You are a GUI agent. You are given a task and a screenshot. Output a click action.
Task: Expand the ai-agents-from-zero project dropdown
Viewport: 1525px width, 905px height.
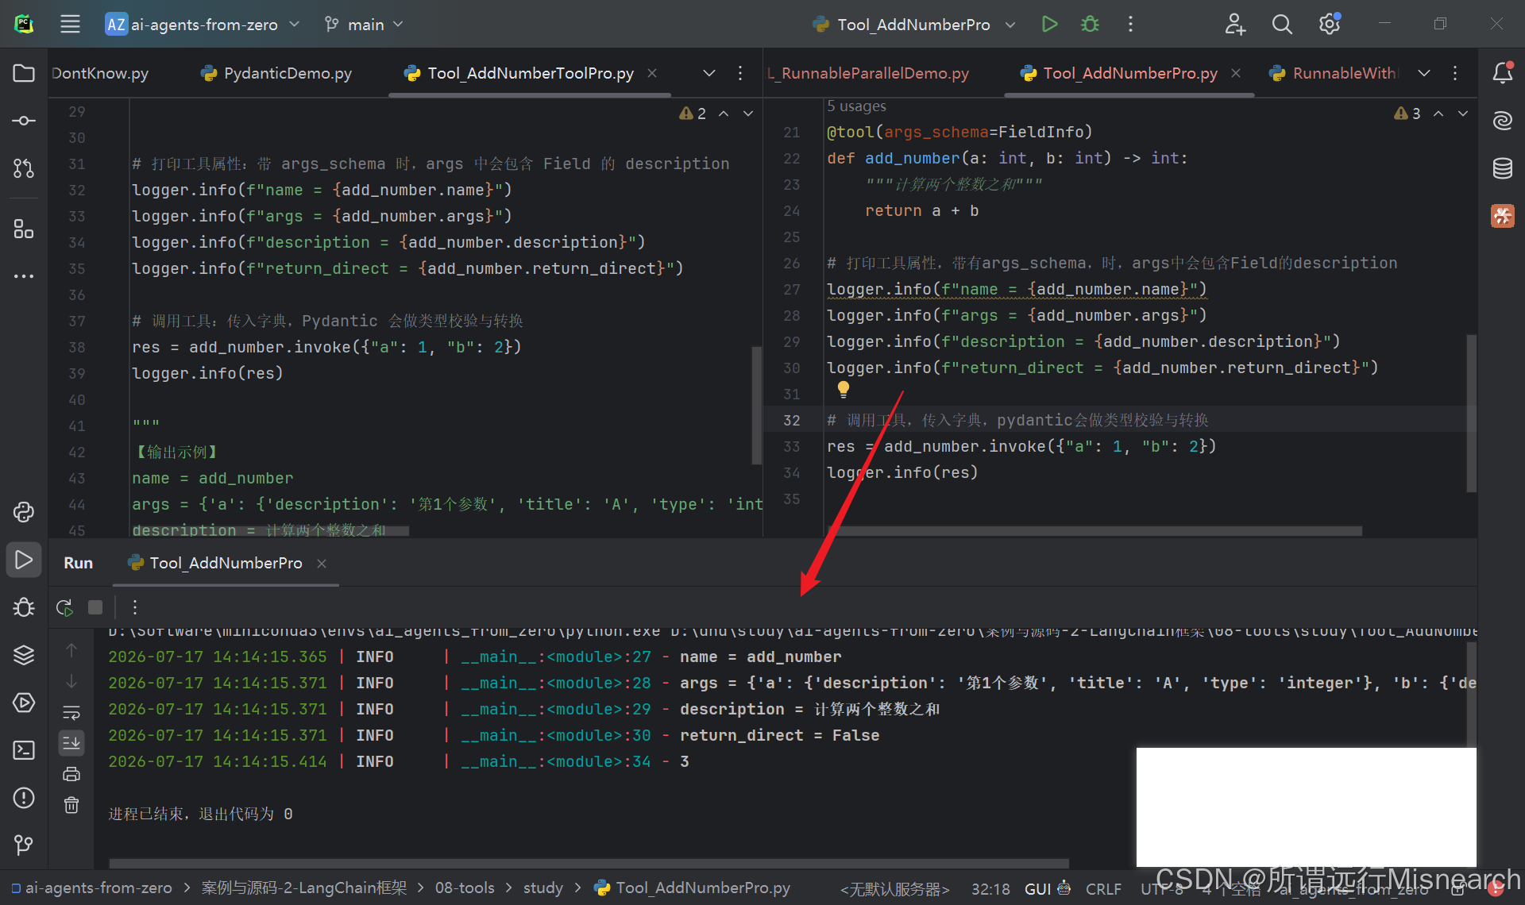pos(203,24)
